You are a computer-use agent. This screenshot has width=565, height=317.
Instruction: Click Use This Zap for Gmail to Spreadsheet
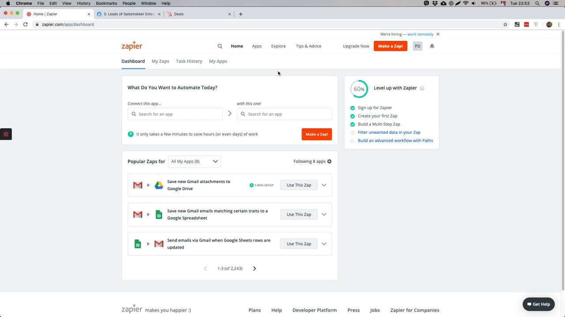point(299,214)
